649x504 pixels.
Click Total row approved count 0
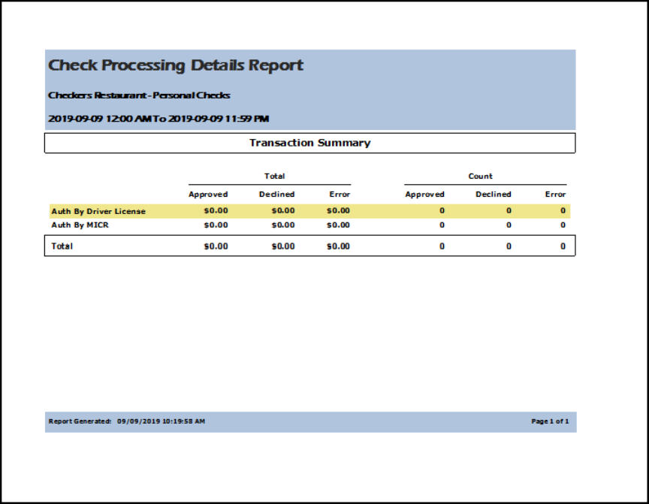(x=442, y=246)
